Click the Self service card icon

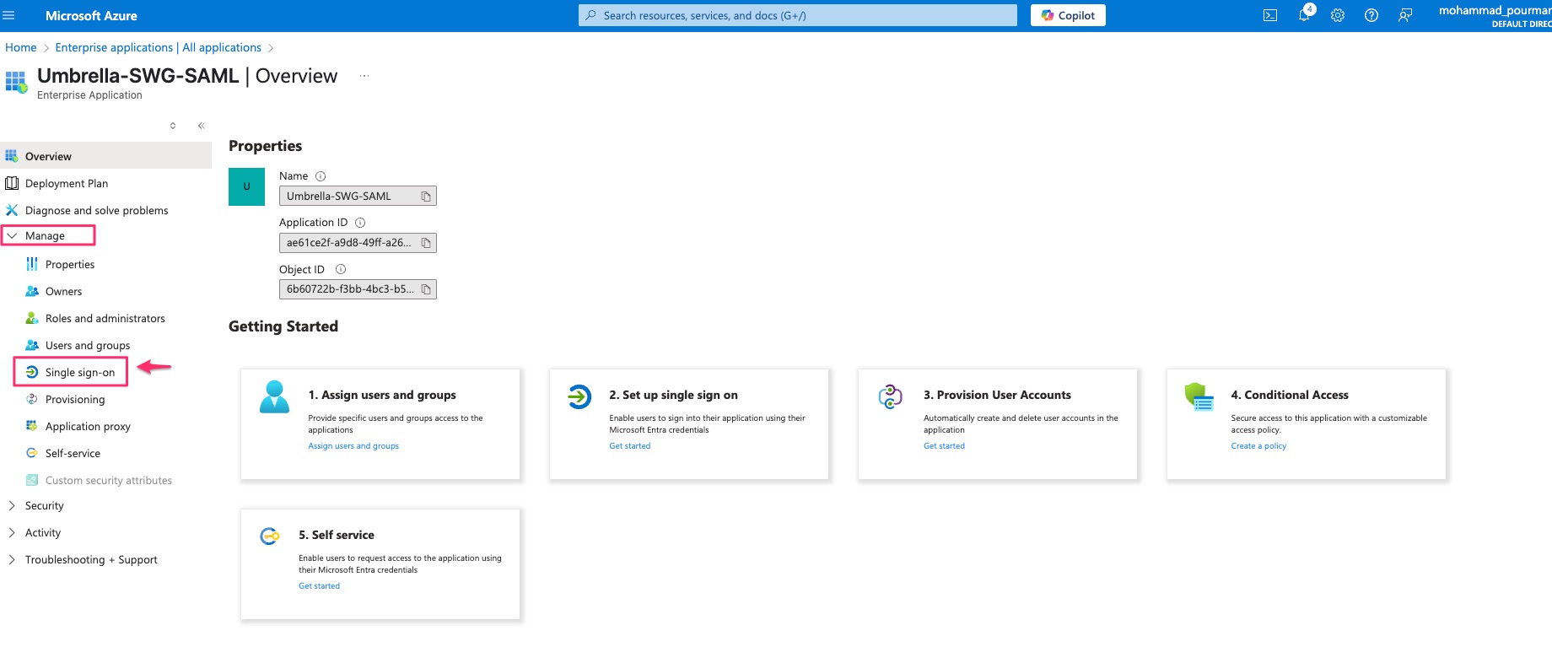click(x=270, y=536)
